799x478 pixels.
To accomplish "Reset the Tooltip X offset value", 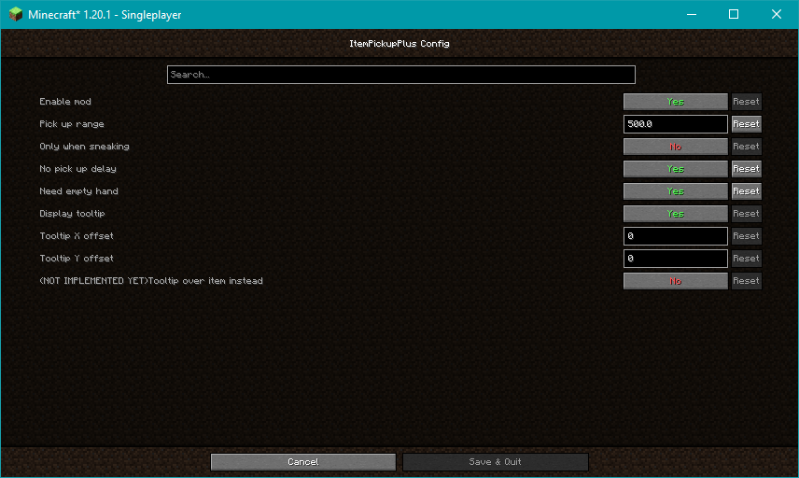I will (746, 236).
